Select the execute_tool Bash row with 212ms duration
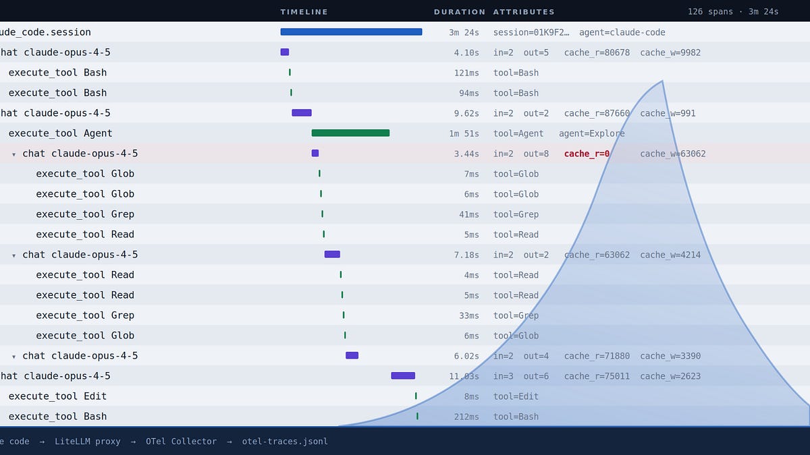This screenshot has height=455, width=810. coord(405,416)
